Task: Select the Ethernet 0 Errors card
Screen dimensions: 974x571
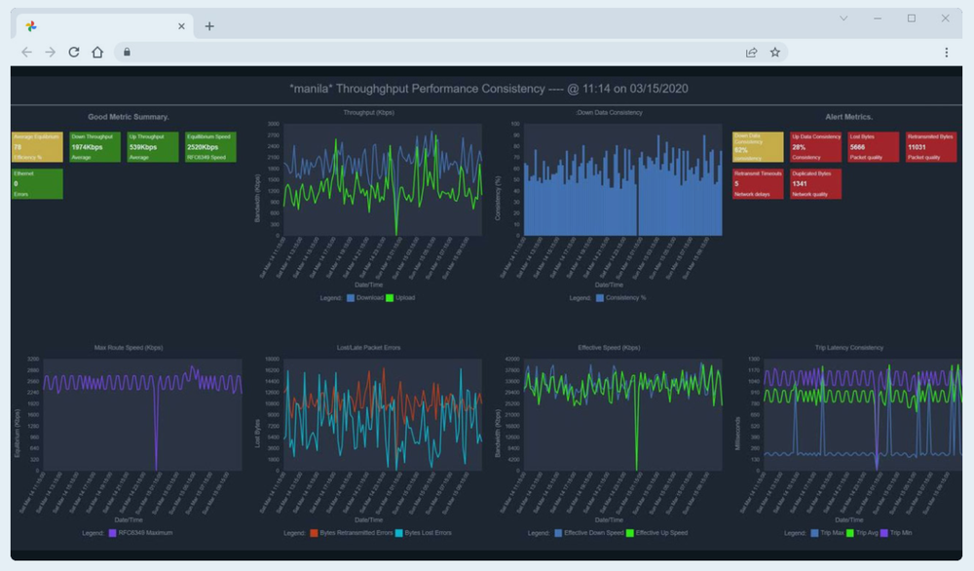Action: 37,184
